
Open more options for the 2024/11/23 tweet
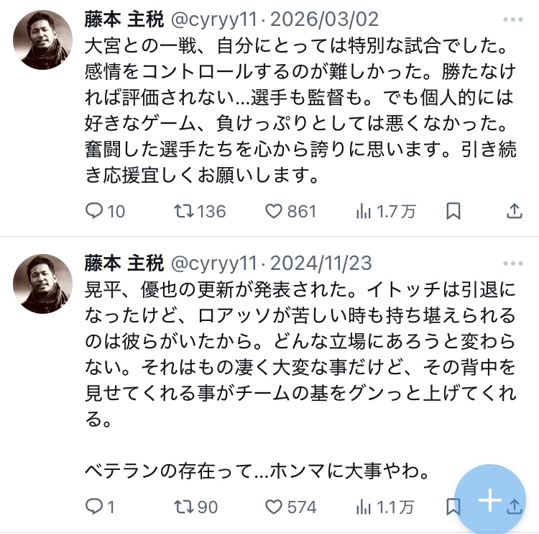click(513, 262)
